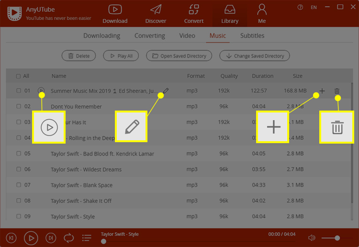Screen dimensions: 359x247
Task: Switch to the Converting tab
Action: [150, 36]
